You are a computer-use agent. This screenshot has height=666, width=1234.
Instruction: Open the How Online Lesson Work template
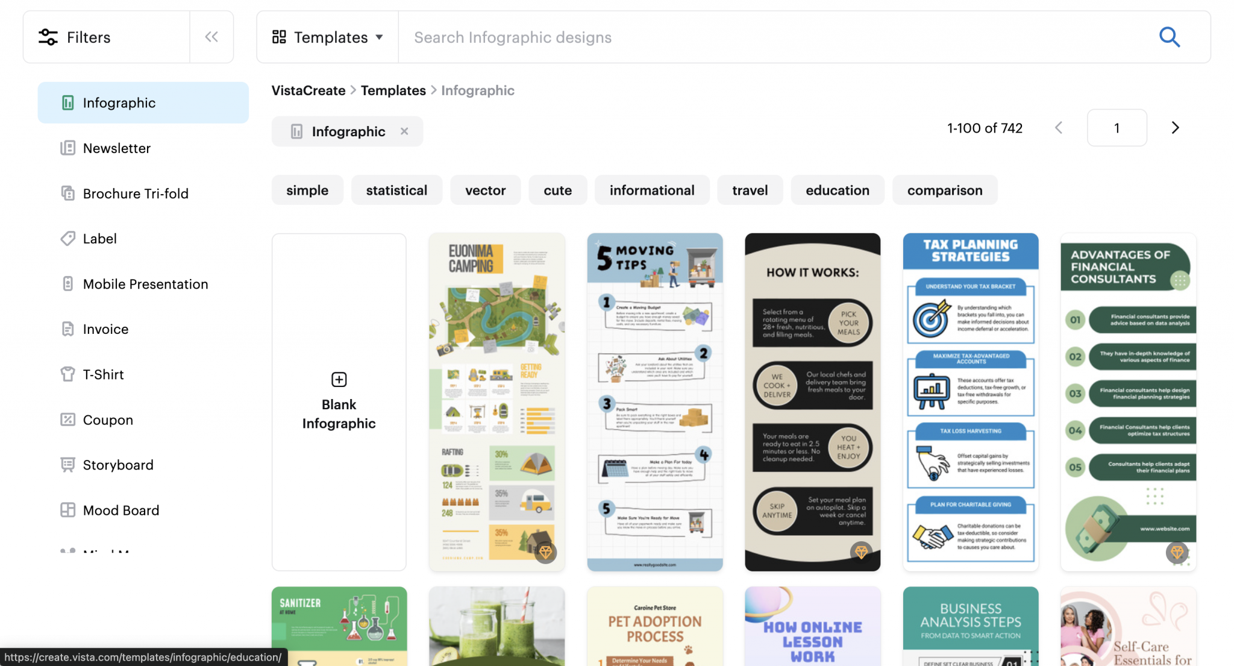(x=813, y=626)
